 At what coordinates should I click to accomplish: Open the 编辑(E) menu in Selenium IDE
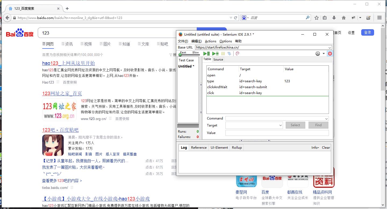[196, 41]
